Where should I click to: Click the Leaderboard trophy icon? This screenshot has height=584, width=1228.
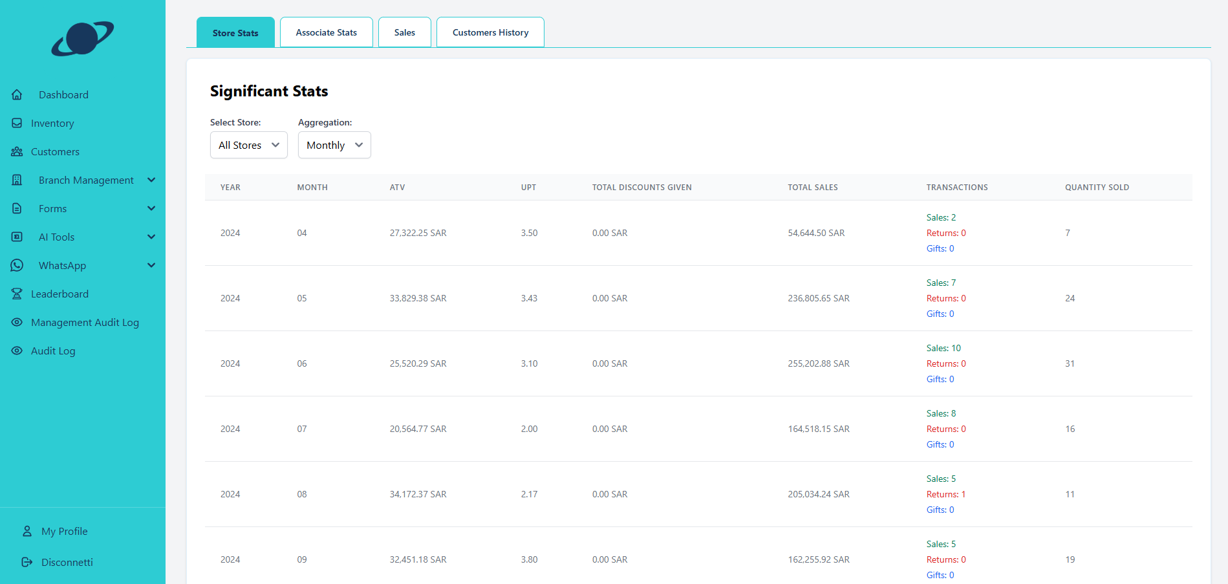pos(17,294)
